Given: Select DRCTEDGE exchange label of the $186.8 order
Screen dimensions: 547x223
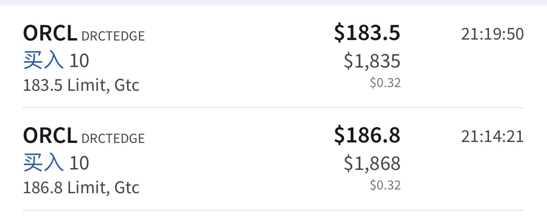Looking at the screenshot, I should click(113, 138).
